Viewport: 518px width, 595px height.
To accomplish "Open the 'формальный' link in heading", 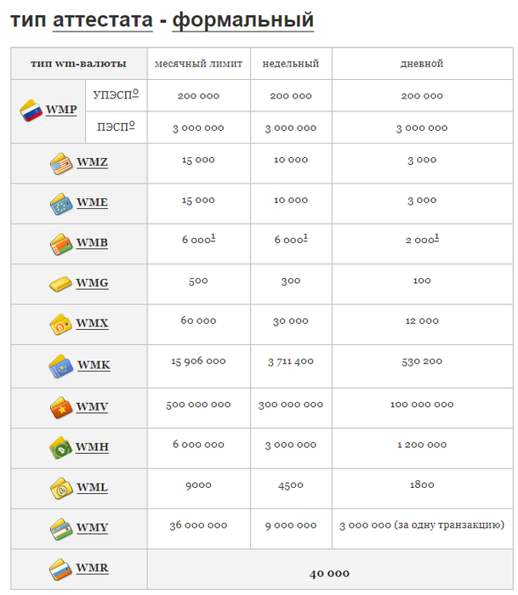I will click(x=242, y=20).
